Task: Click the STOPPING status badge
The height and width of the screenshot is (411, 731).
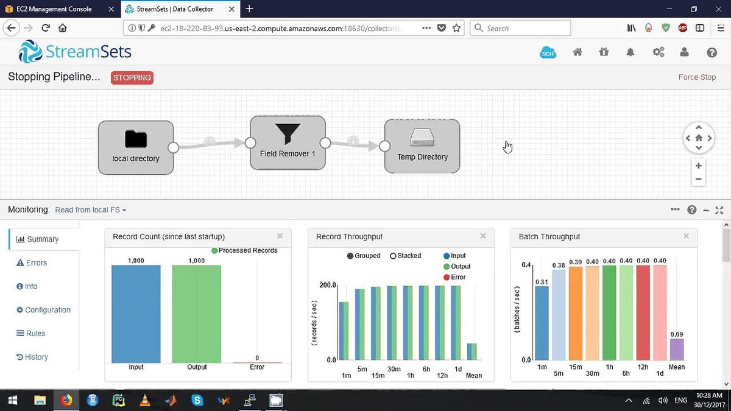Action: [x=132, y=77]
